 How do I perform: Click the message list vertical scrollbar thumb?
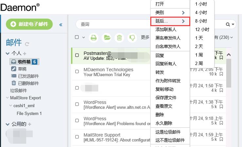229,73
